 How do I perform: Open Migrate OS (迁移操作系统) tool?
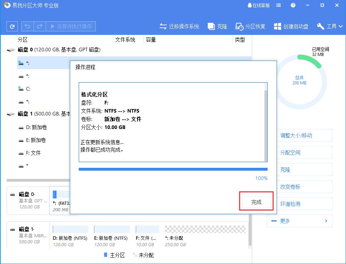(x=179, y=26)
